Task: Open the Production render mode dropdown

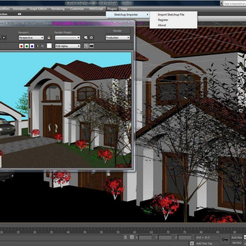Action: pos(118,38)
